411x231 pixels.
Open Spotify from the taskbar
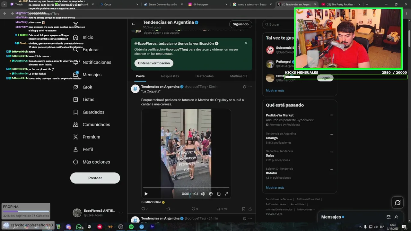click(x=131, y=227)
